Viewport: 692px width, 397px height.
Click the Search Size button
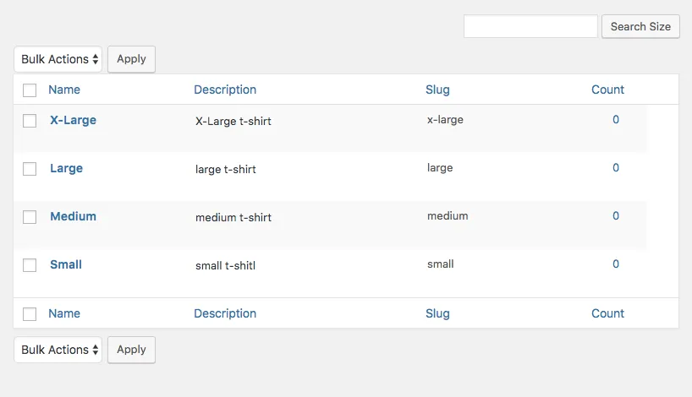click(640, 26)
